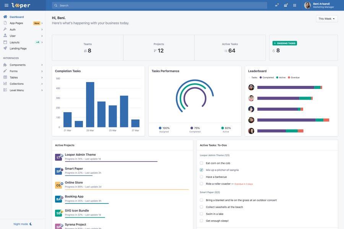Viewport: 344px width, 229px height.
Task: Click the Looper Admin Theme progress bar
Action: click(x=111, y=160)
